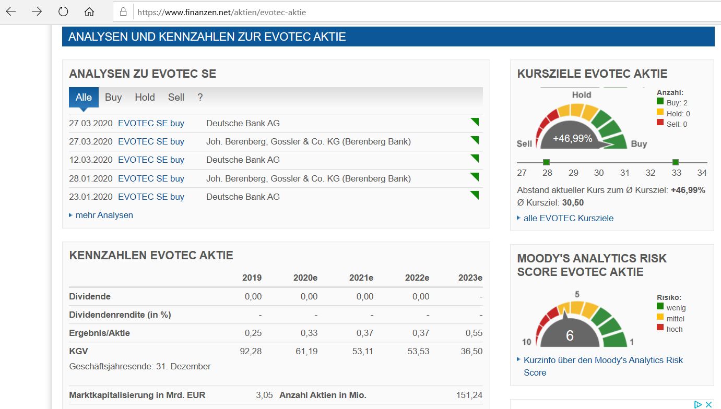Go to browser home page icon
This screenshot has height=409, width=721.
click(89, 11)
